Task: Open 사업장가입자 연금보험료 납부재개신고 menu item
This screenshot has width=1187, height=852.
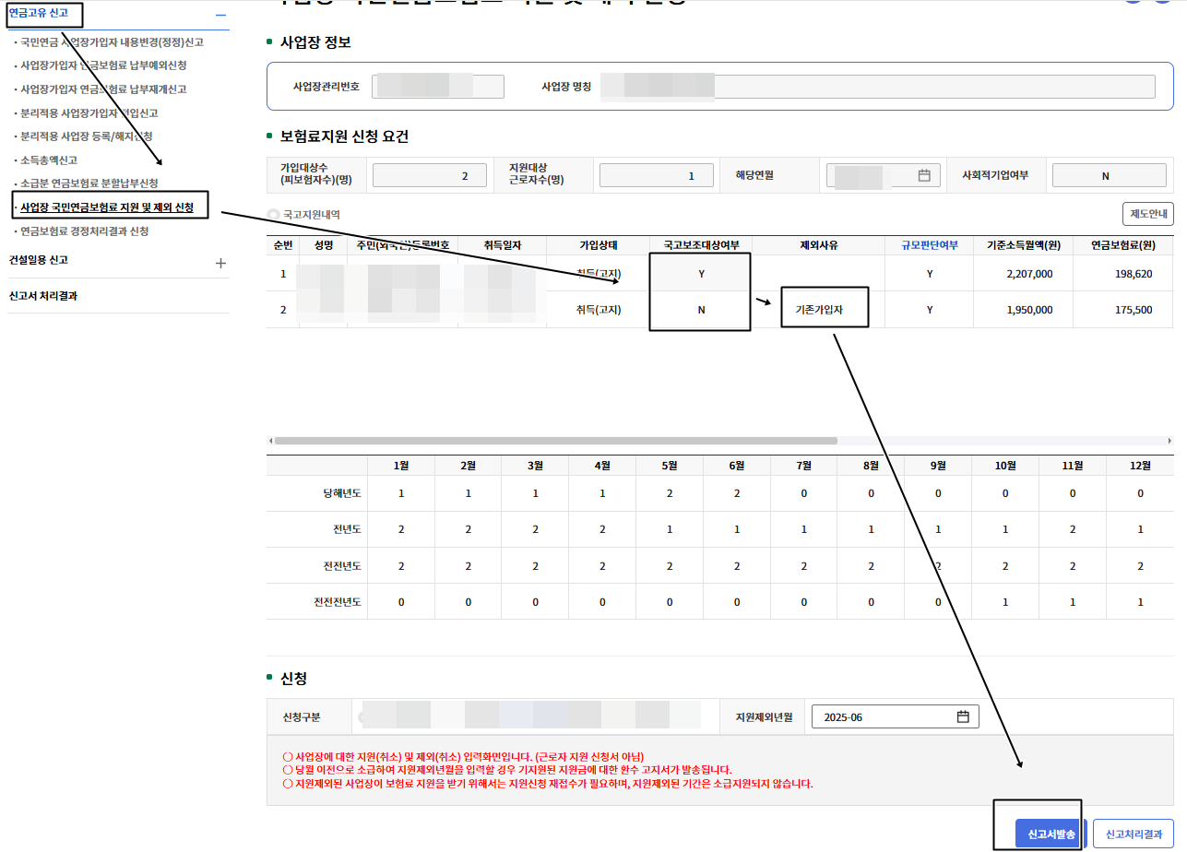Action: [103, 89]
